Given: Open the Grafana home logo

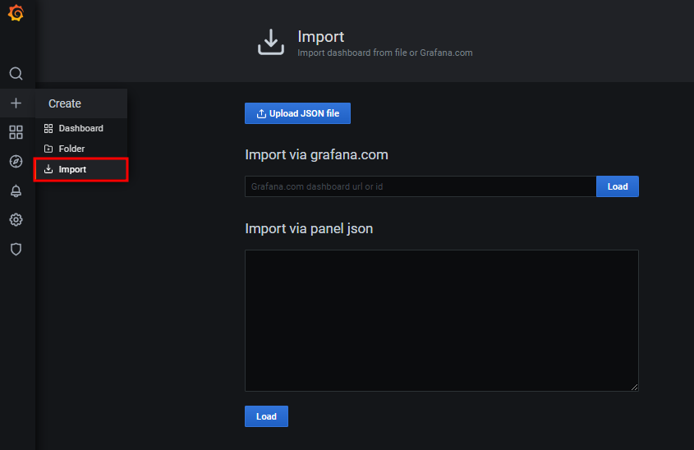Looking at the screenshot, I should [16, 13].
